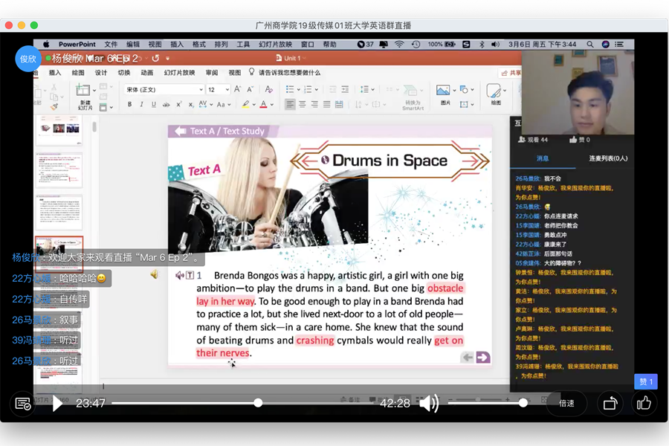The width and height of the screenshot is (669, 446).
Task: Mute the player volume speaker icon
Action: pos(429,404)
